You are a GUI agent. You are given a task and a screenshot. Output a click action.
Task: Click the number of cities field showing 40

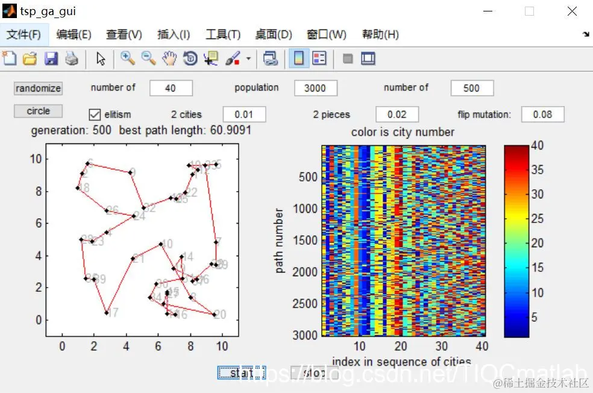(171, 88)
